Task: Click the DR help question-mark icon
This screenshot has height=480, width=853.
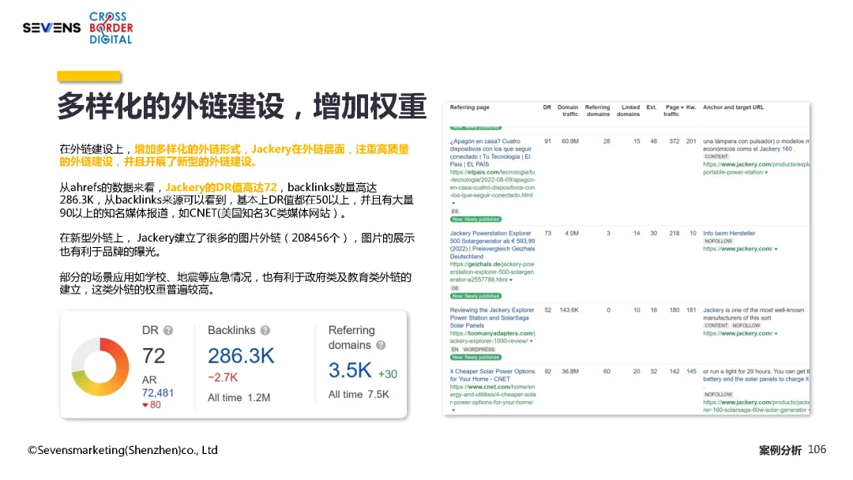Action: 168,331
